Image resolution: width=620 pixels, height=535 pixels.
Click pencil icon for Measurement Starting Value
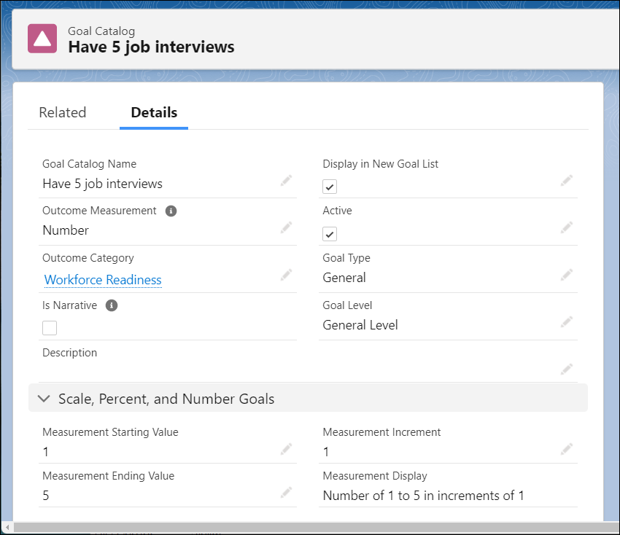[x=286, y=449]
